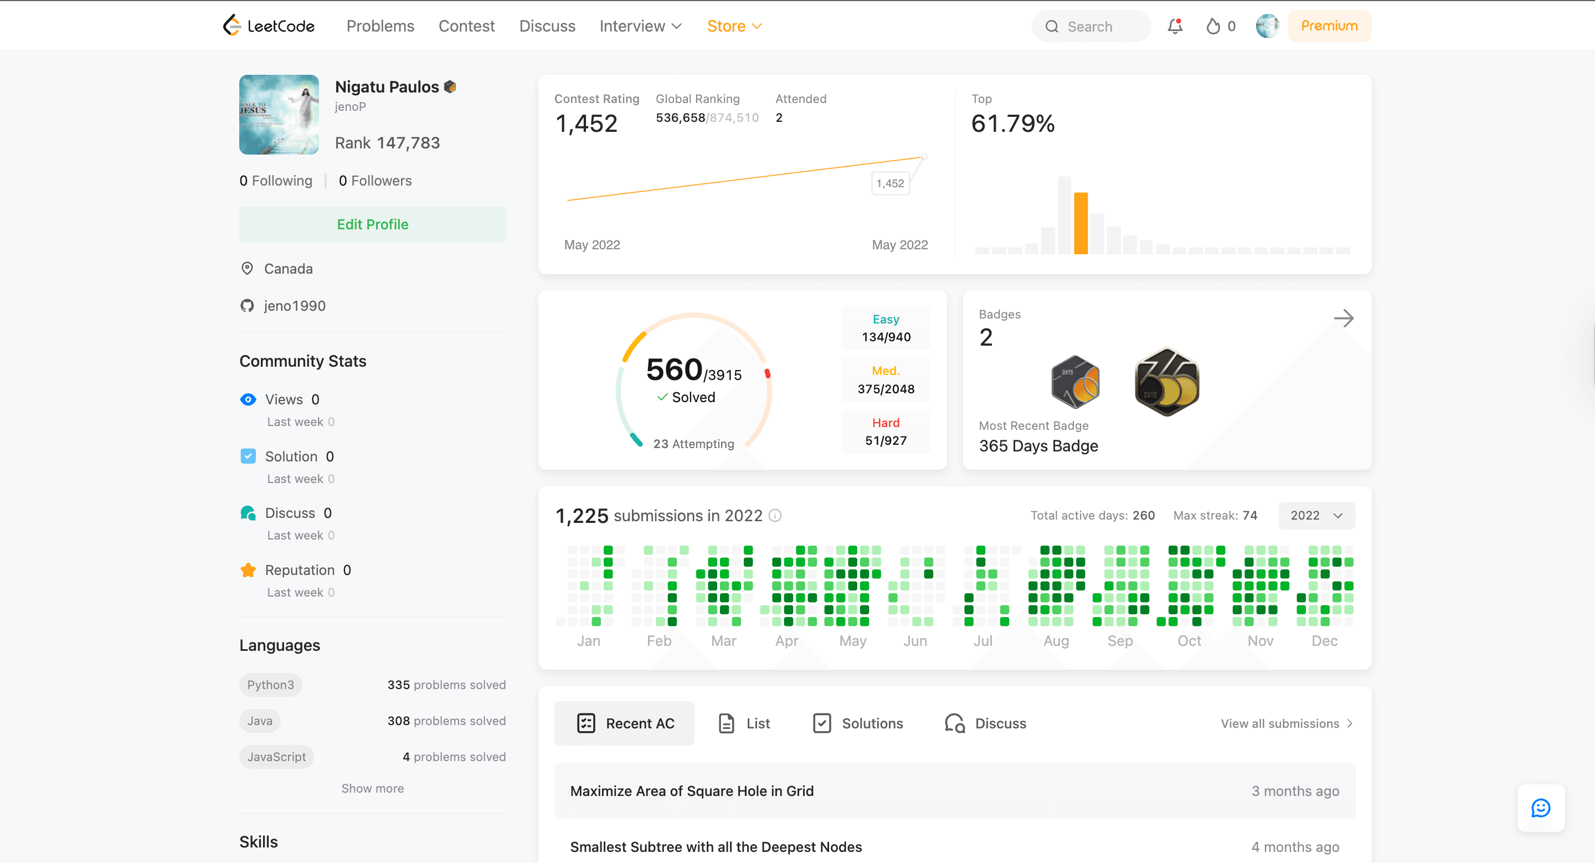Select the Easy 134/940 stat card

(x=886, y=328)
